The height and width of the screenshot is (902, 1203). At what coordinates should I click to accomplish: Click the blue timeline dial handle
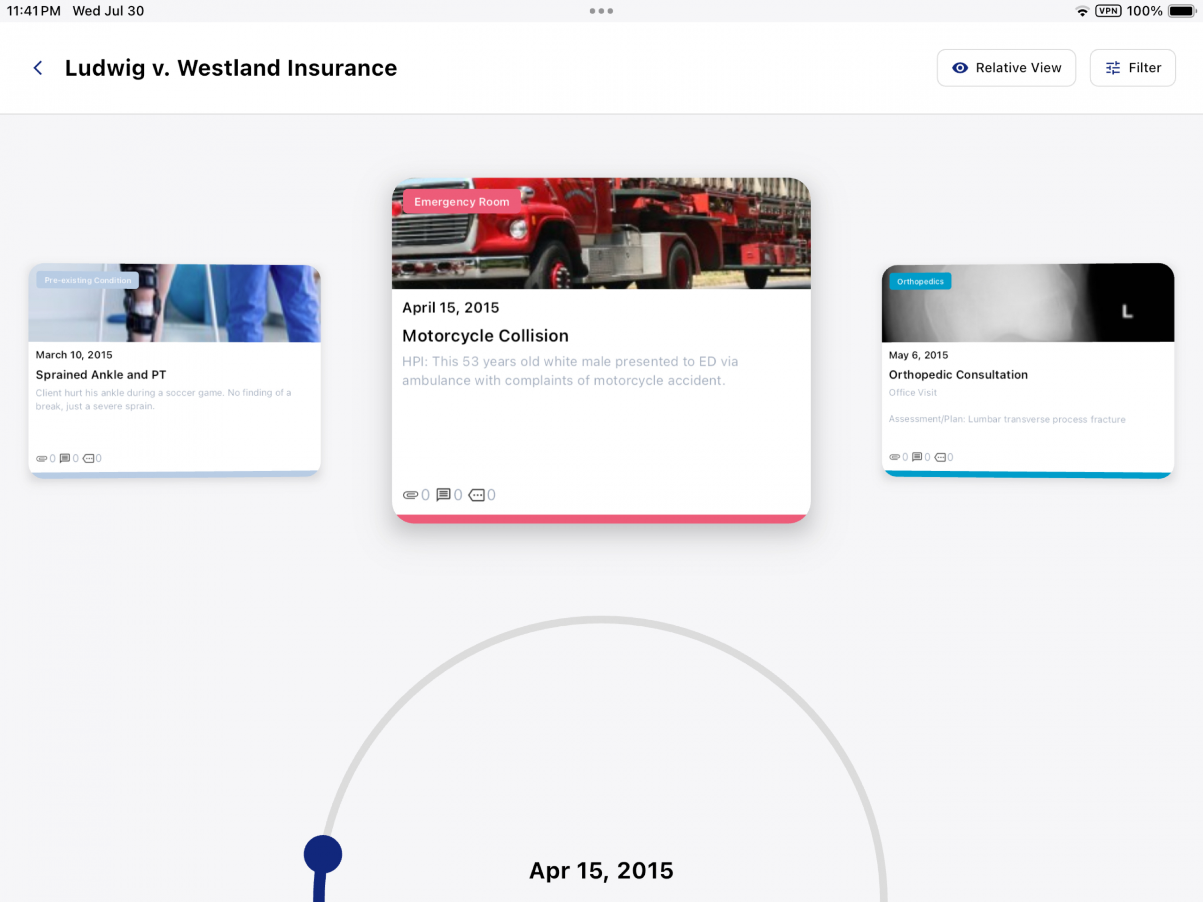click(322, 854)
